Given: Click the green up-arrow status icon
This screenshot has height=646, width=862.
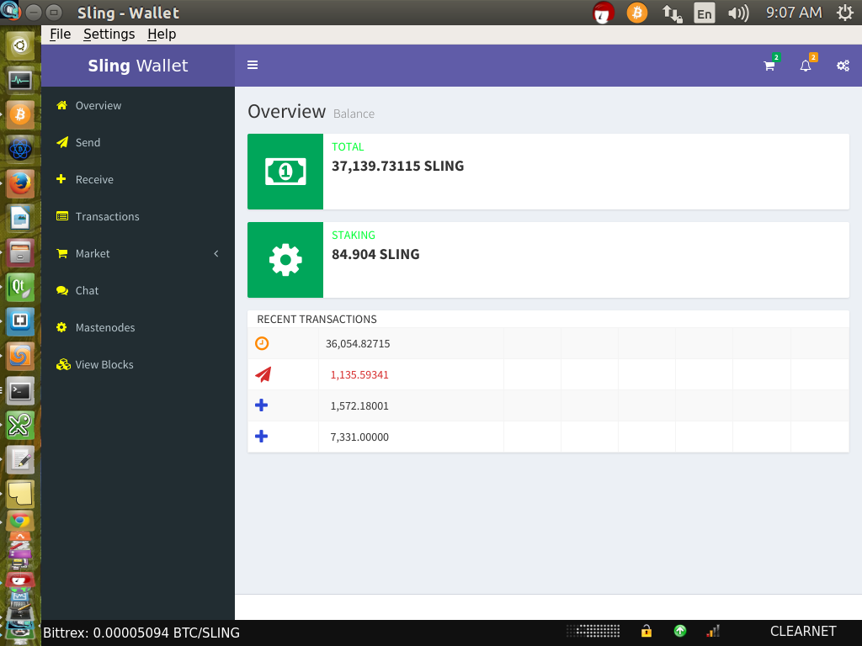Looking at the screenshot, I should pos(680,631).
